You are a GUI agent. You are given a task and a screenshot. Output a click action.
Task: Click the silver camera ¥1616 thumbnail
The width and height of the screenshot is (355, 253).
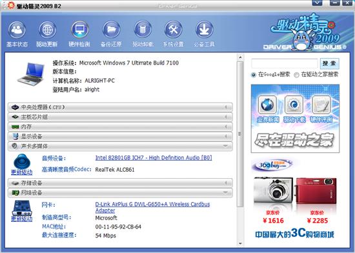click(273, 190)
